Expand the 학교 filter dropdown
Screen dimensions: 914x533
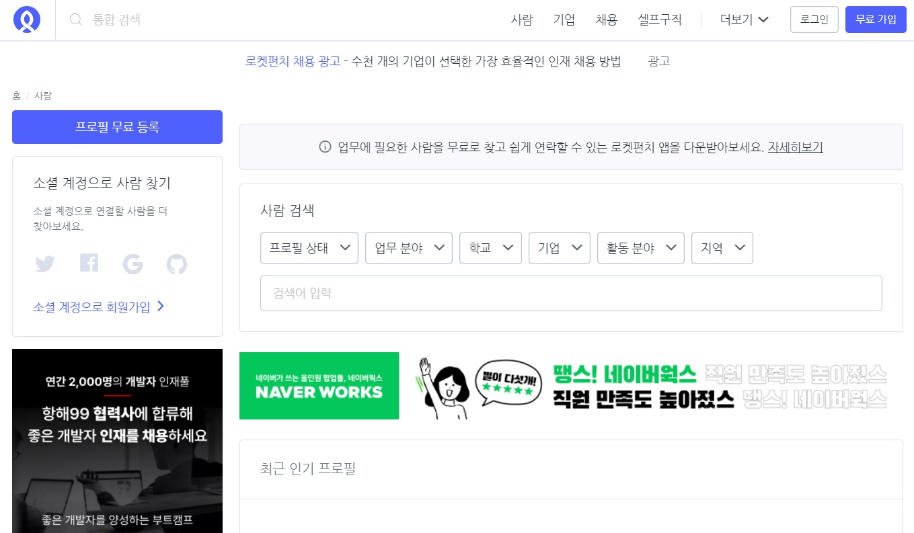(491, 248)
